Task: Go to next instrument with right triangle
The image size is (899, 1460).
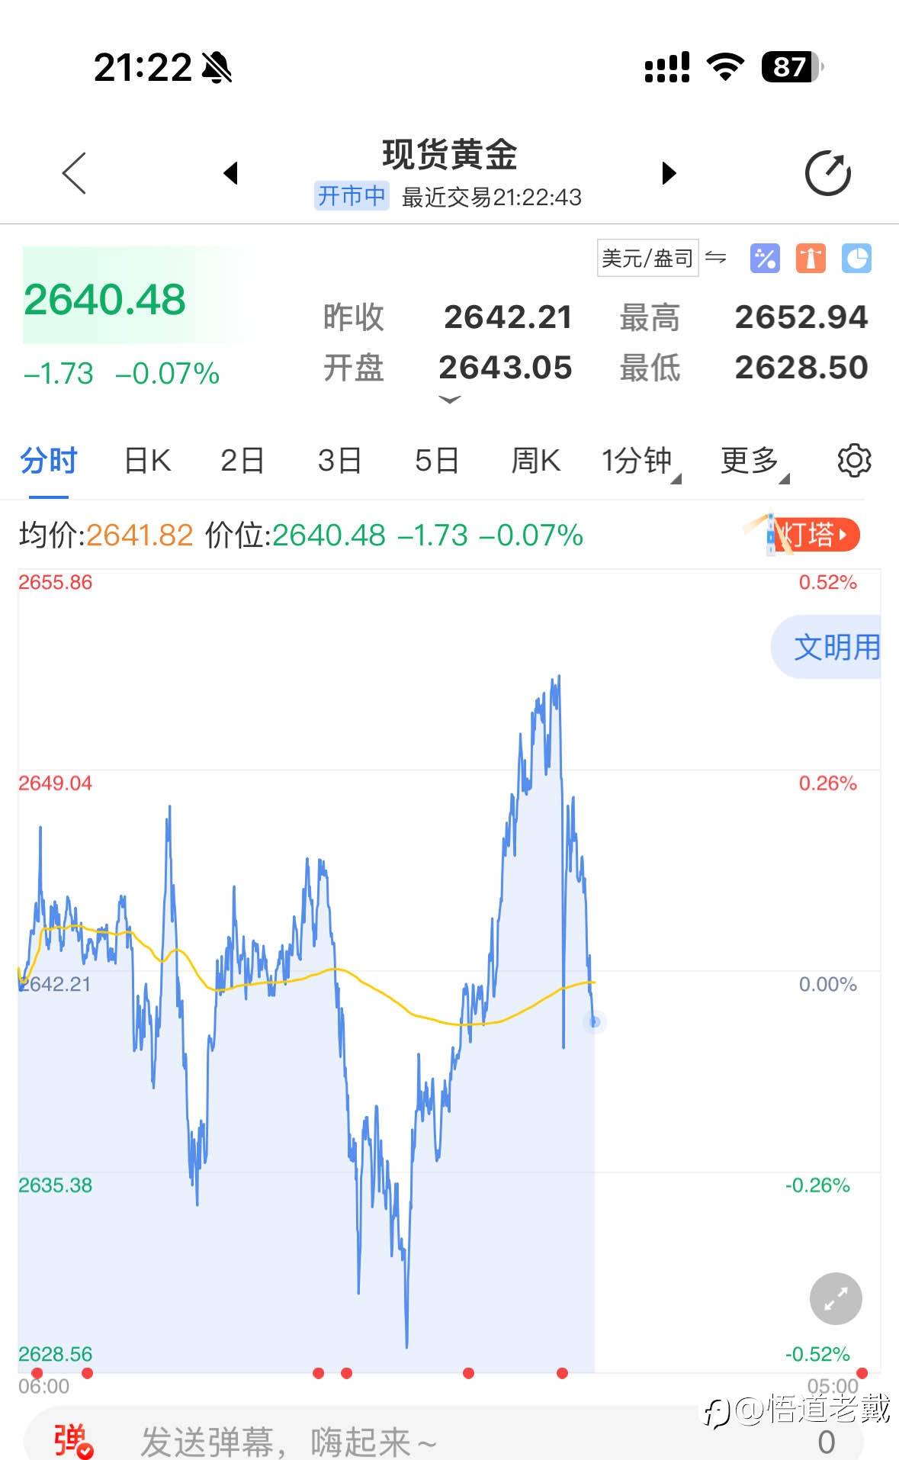Action: [669, 173]
